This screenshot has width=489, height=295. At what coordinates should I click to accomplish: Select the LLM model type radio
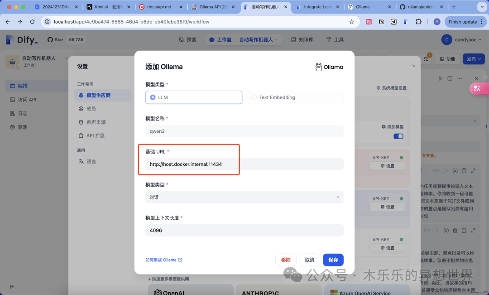click(194, 97)
